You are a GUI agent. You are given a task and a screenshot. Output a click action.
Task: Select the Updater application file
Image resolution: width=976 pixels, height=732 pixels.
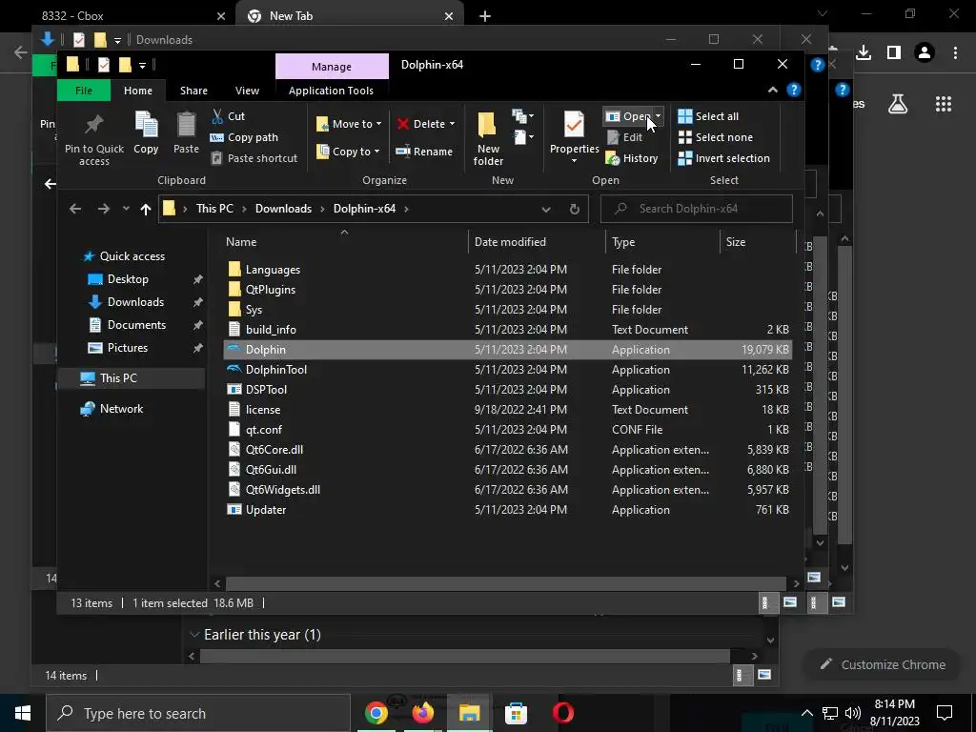pyautogui.click(x=507, y=510)
